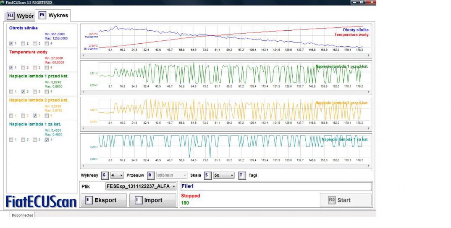Open the Plik file selection dropdown
Viewport: 451px width, 228px height.
[x=141, y=186]
